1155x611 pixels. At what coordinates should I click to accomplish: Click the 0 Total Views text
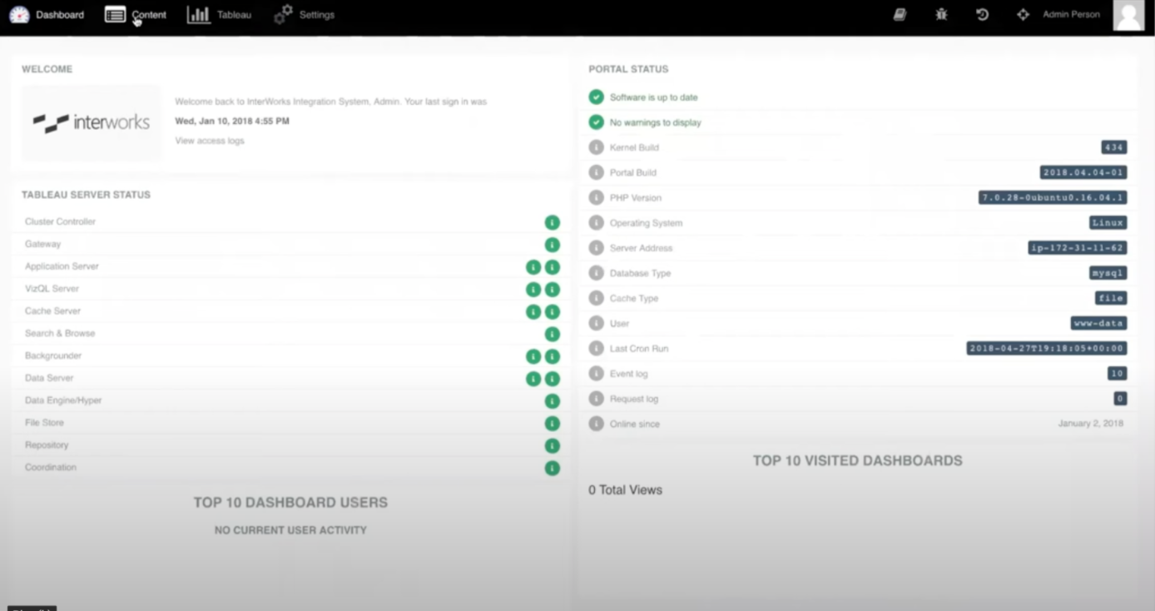coord(625,490)
